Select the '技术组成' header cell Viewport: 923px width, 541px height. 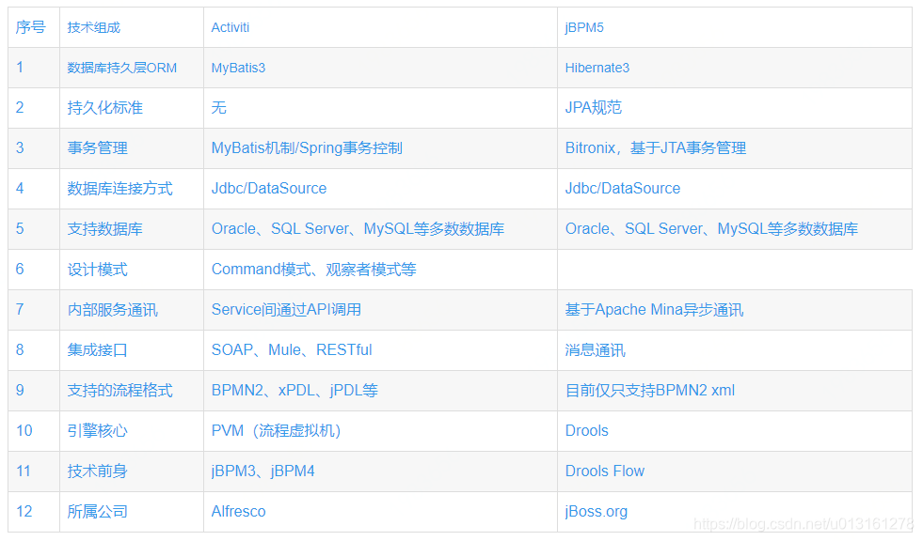[x=132, y=27]
